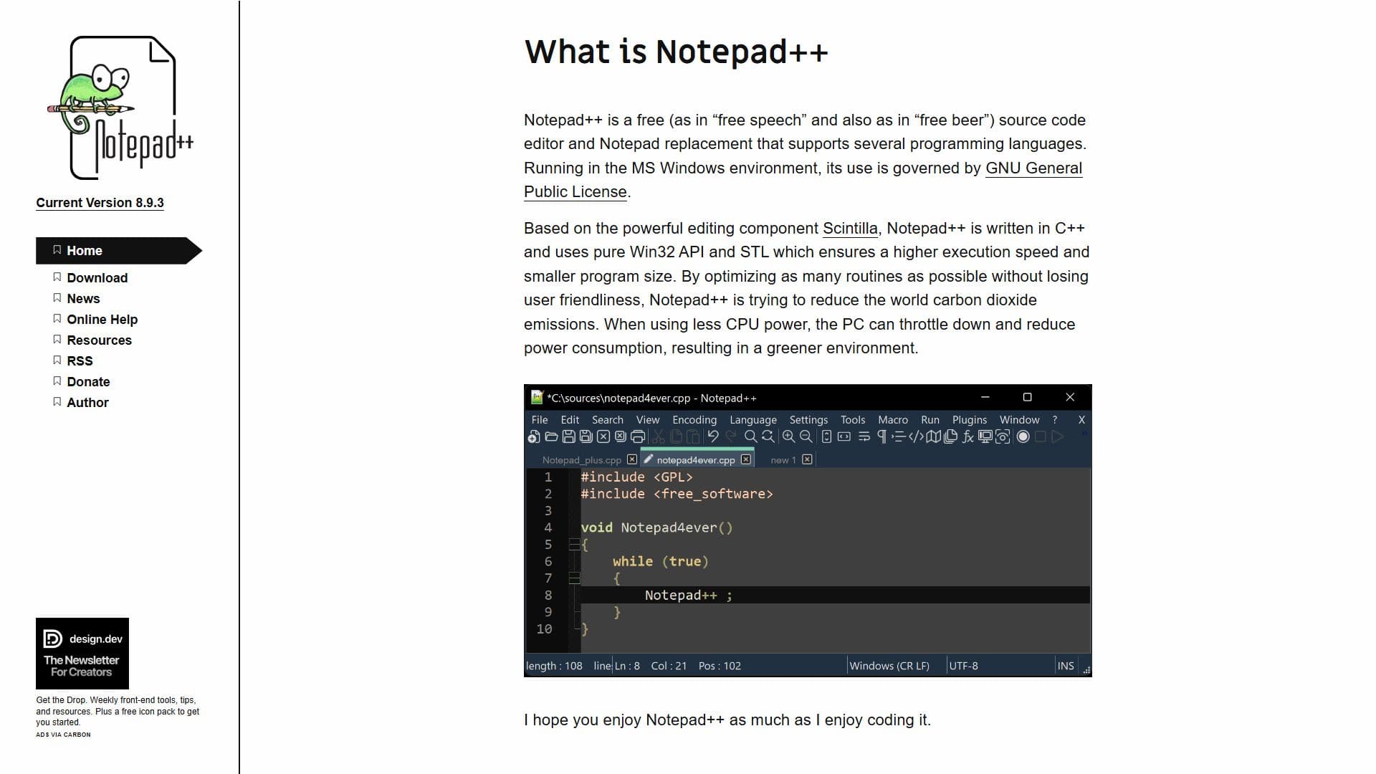This screenshot has height=774, width=1376.
Task: Open the Edit menu
Action: pos(570,420)
